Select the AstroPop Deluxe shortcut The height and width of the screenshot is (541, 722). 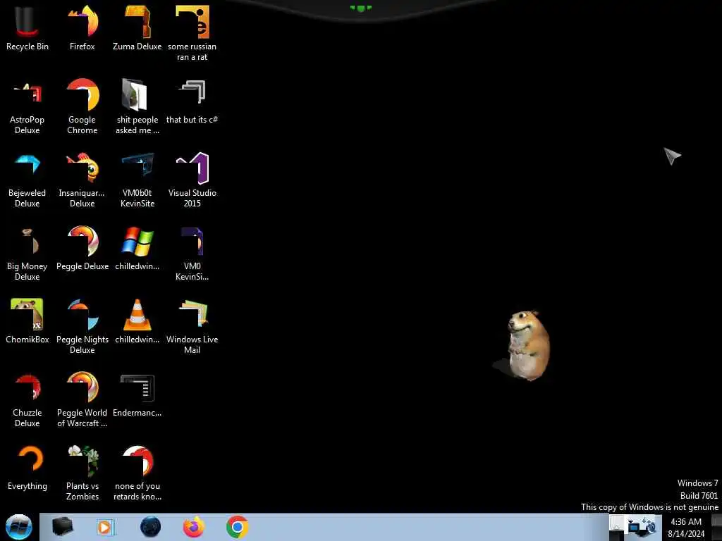tap(27, 107)
